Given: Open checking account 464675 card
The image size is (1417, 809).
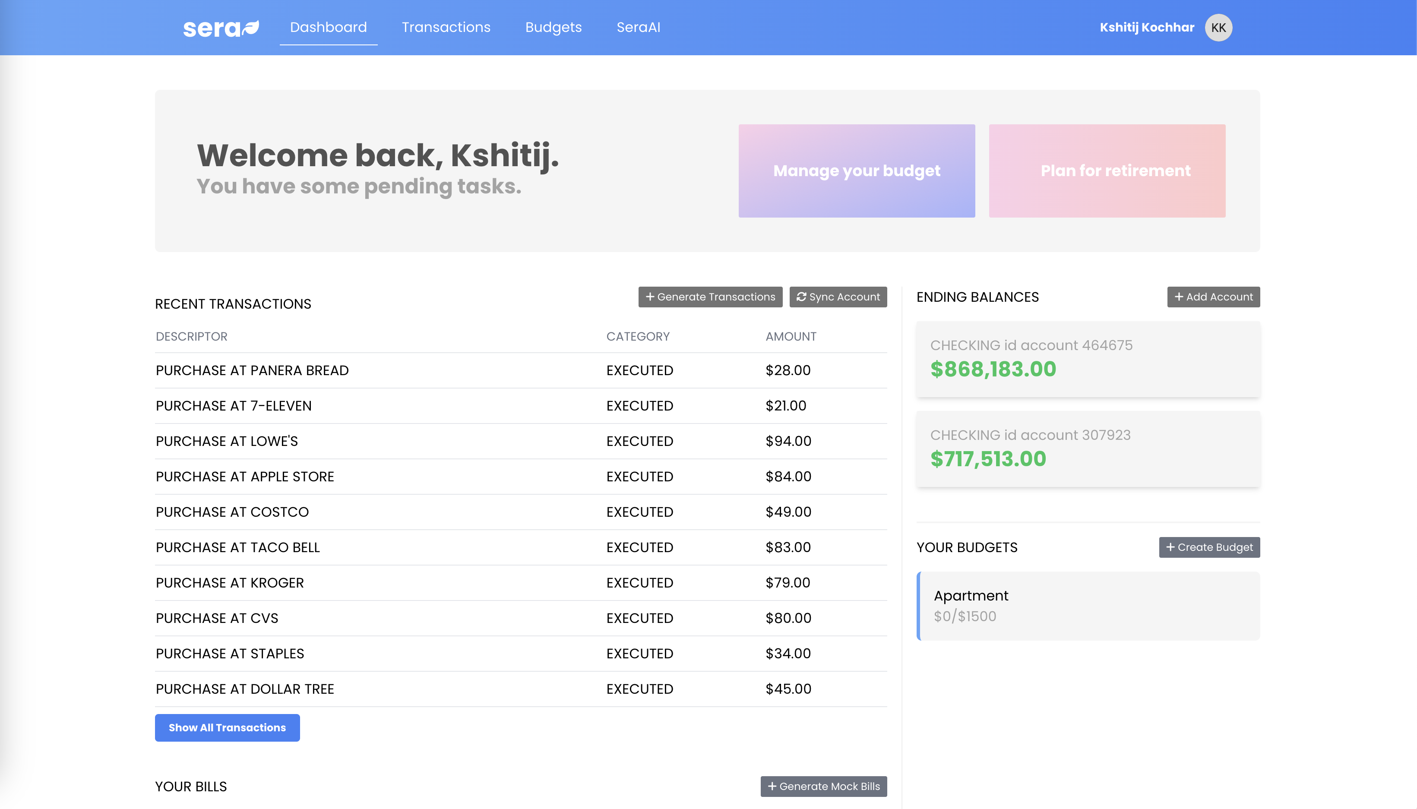Looking at the screenshot, I should (1087, 359).
